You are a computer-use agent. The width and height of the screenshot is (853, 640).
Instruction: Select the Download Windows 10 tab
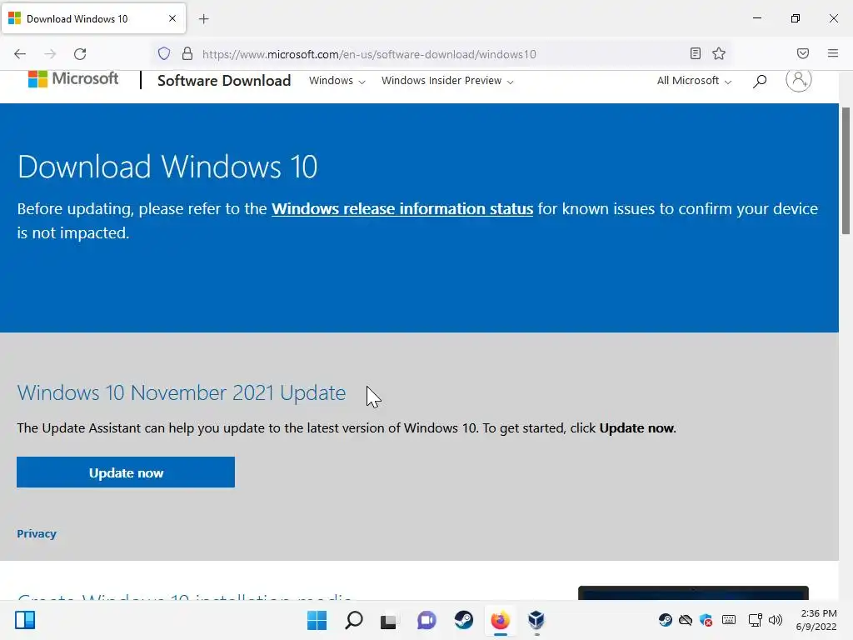[x=93, y=18]
